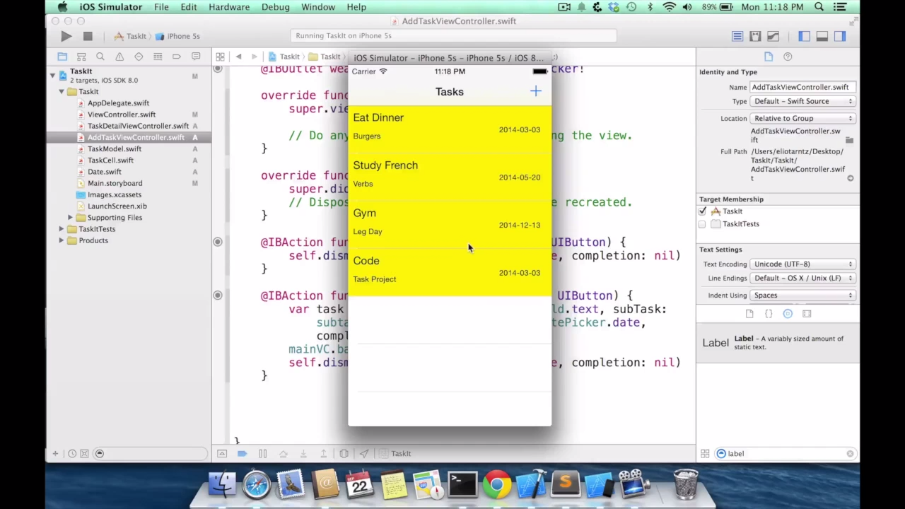The height and width of the screenshot is (509, 905).
Task: Open Eat Dinner task row
Action: (450, 129)
